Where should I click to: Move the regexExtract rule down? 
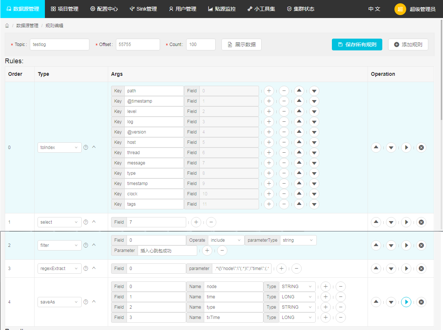[391, 269]
